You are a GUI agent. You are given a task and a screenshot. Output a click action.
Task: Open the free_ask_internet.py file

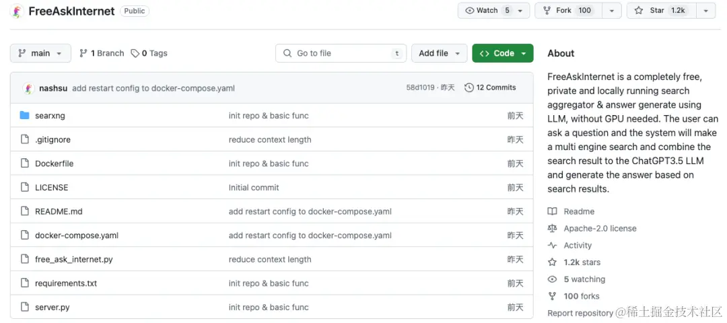pos(74,260)
